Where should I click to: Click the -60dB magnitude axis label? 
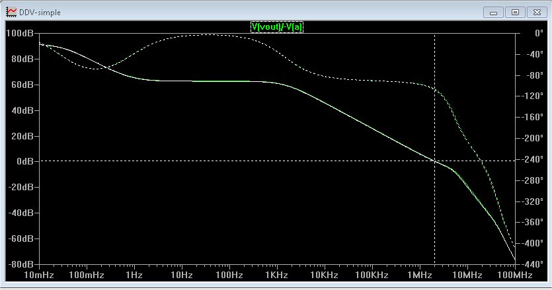coord(20,238)
